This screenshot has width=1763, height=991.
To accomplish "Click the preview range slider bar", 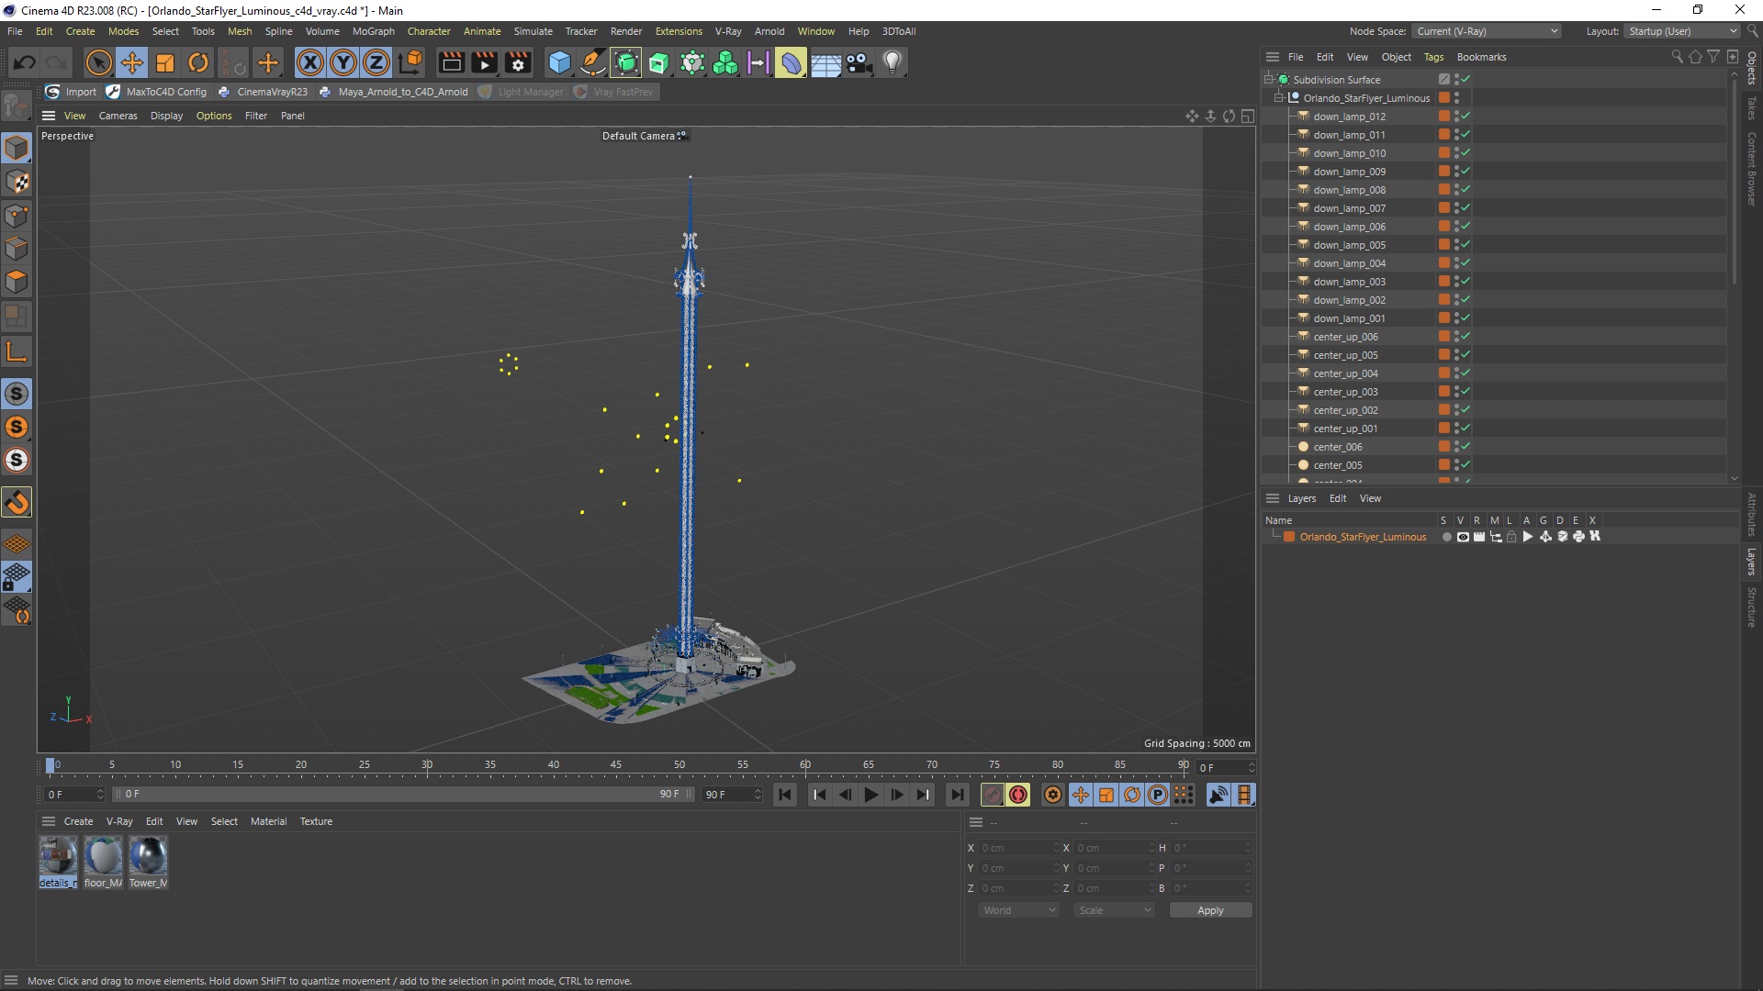I will 404,794.
